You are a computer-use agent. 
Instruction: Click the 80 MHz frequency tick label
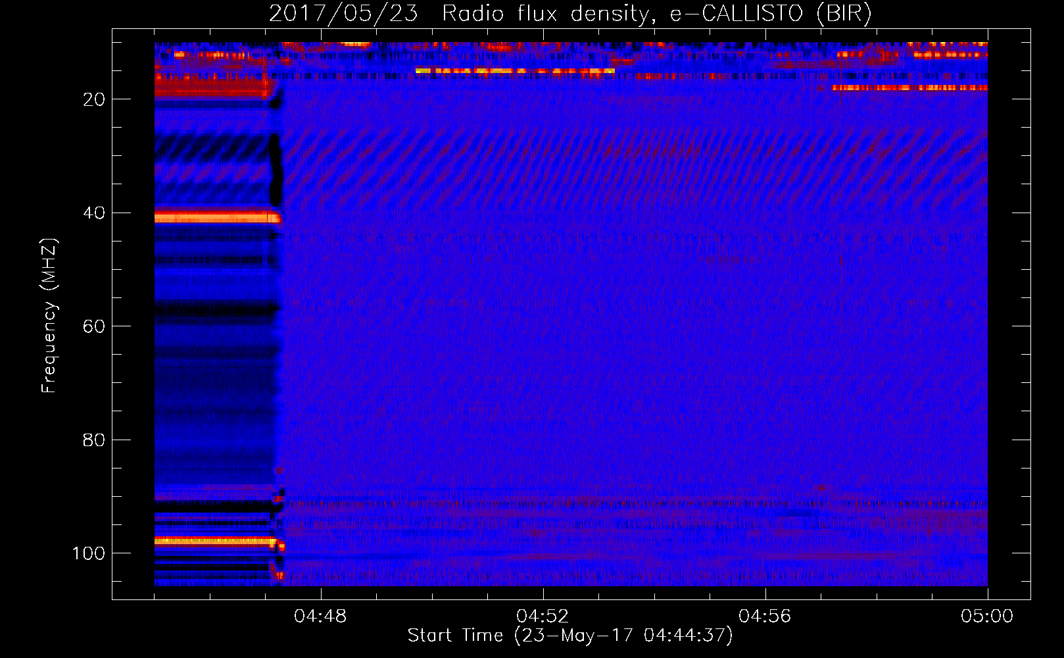tap(94, 440)
